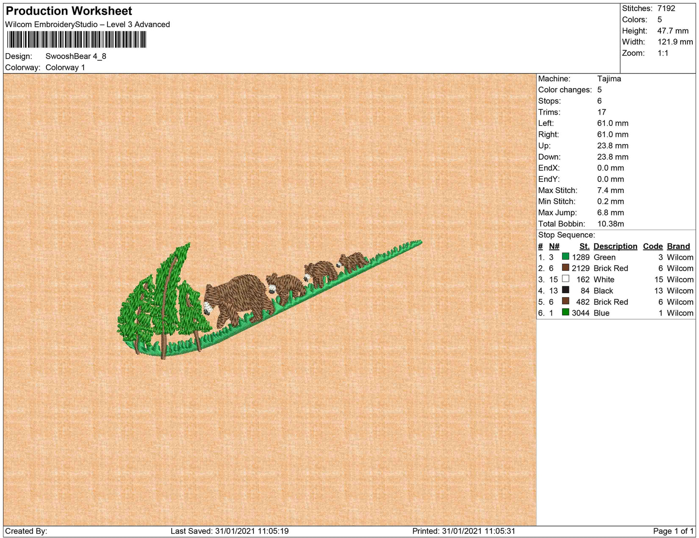The height and width of the screenshot is (538, 699).
Task: Click the green swatch in the 1289 Green row
Action: click(565, 256)
